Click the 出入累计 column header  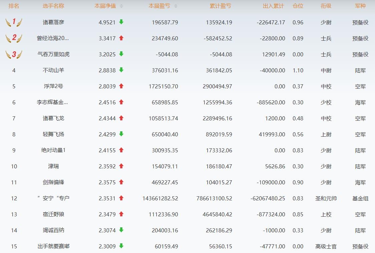tap(273, 6)
